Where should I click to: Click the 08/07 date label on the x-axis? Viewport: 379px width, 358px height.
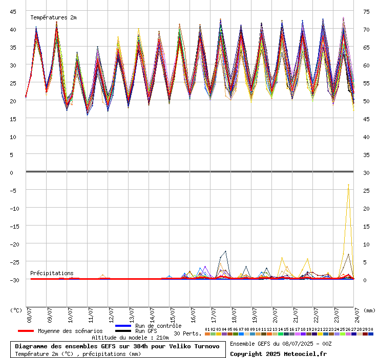[29, 315]
